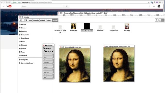The height and width of the screenshot is (93, 165).
Task: Open the YouTube account avatar
Action: tap(159, 6)
